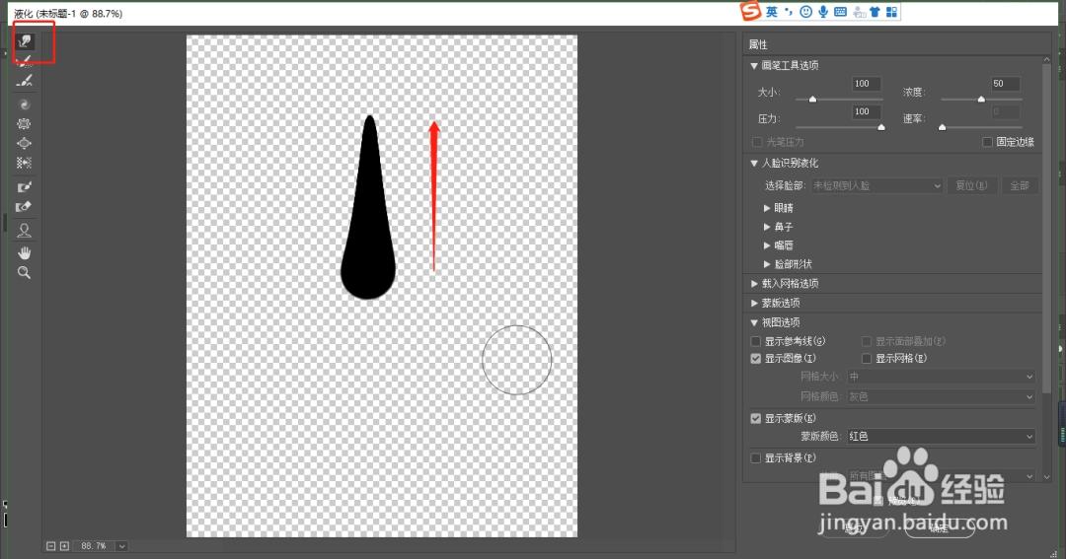Click 大小 value field 100
This screenshot has height=559, width=1066.
click(x=867, y=84)
